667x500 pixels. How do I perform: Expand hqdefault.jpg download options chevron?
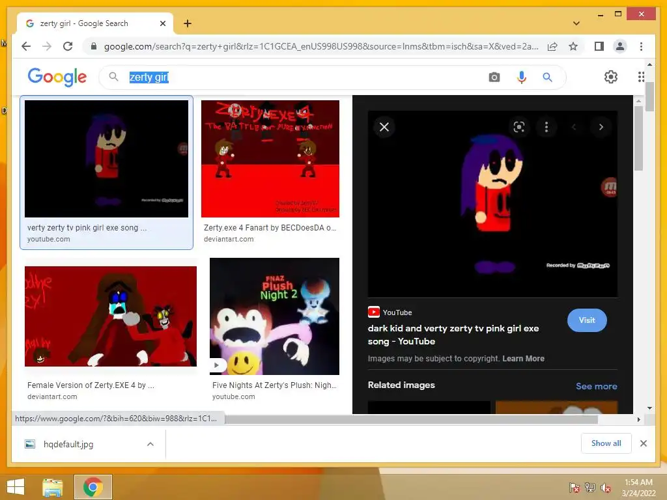[150, 444]
